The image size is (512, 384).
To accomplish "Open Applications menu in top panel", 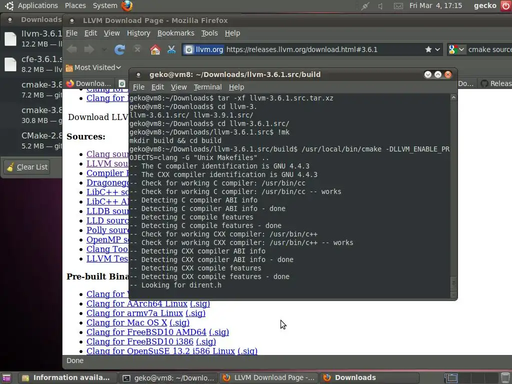I will pos(38,5).
